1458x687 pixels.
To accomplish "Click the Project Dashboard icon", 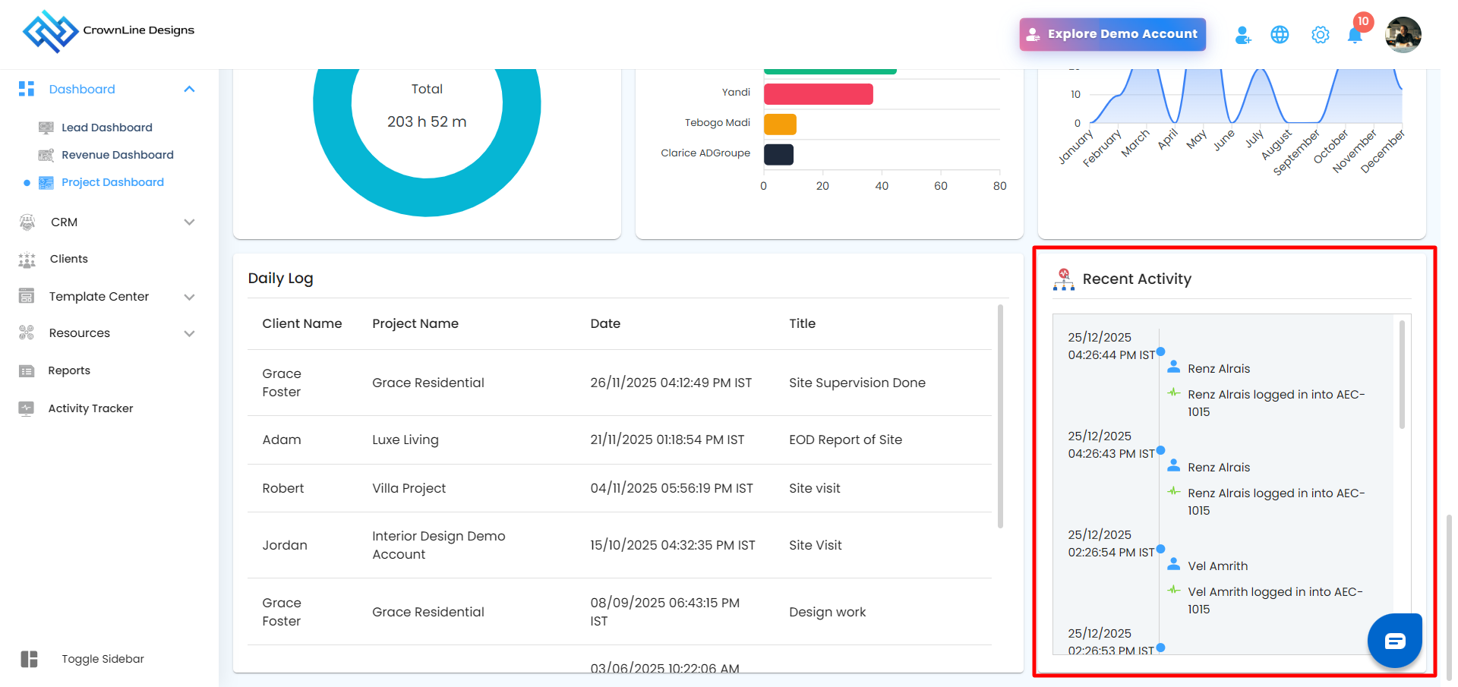I will (46, 182).
